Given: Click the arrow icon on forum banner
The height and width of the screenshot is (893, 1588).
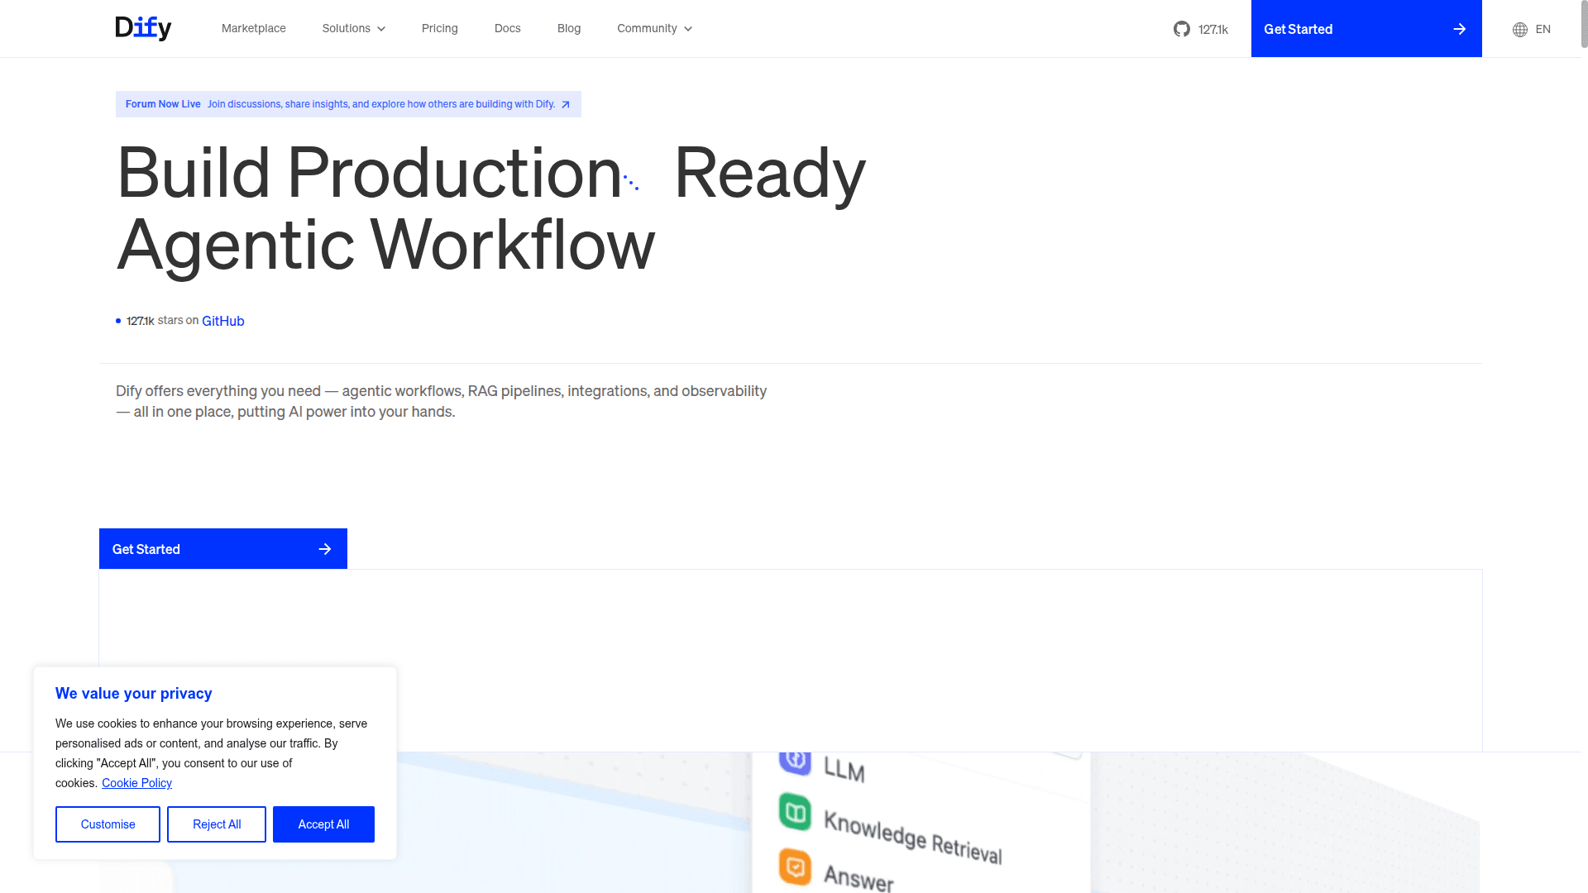Looking at the screenshot, I should point(566,104).
